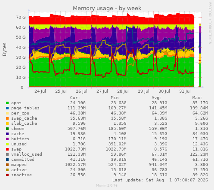This screenshot has width=214, height=190.
Task: Click the '29 Jul' x-axis date label
Action: (x=143, y=91)
